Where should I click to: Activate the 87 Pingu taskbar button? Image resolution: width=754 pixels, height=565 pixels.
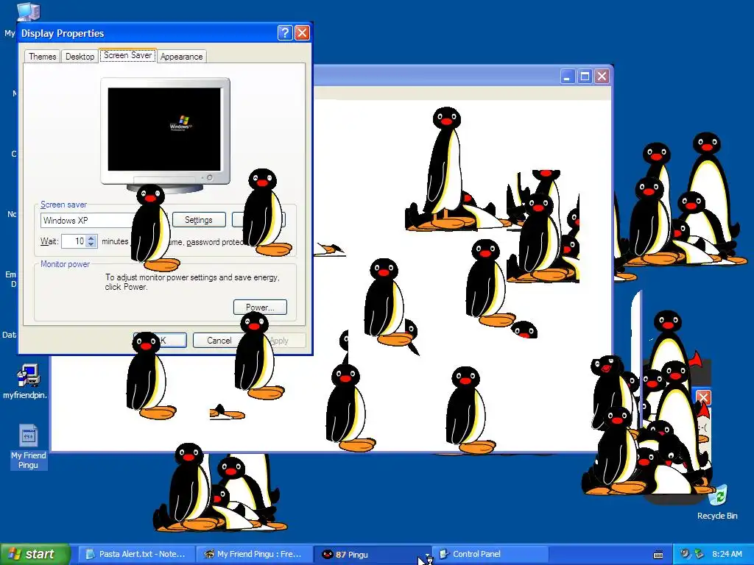[x=372, y=554]
